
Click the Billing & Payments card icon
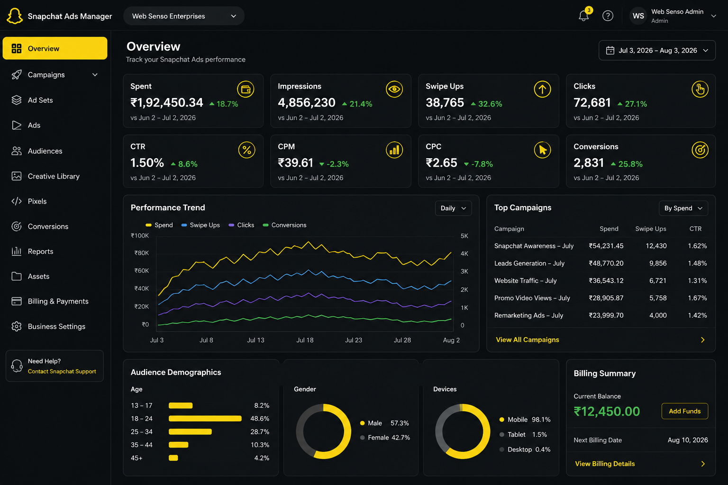(x=17, y=301)
